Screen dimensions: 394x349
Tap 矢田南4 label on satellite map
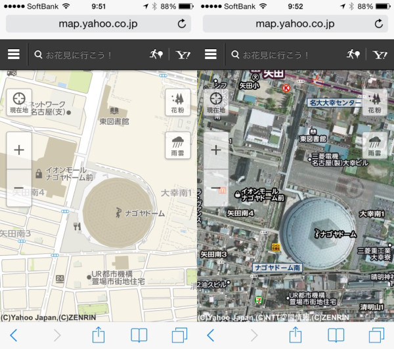point(240,213)
